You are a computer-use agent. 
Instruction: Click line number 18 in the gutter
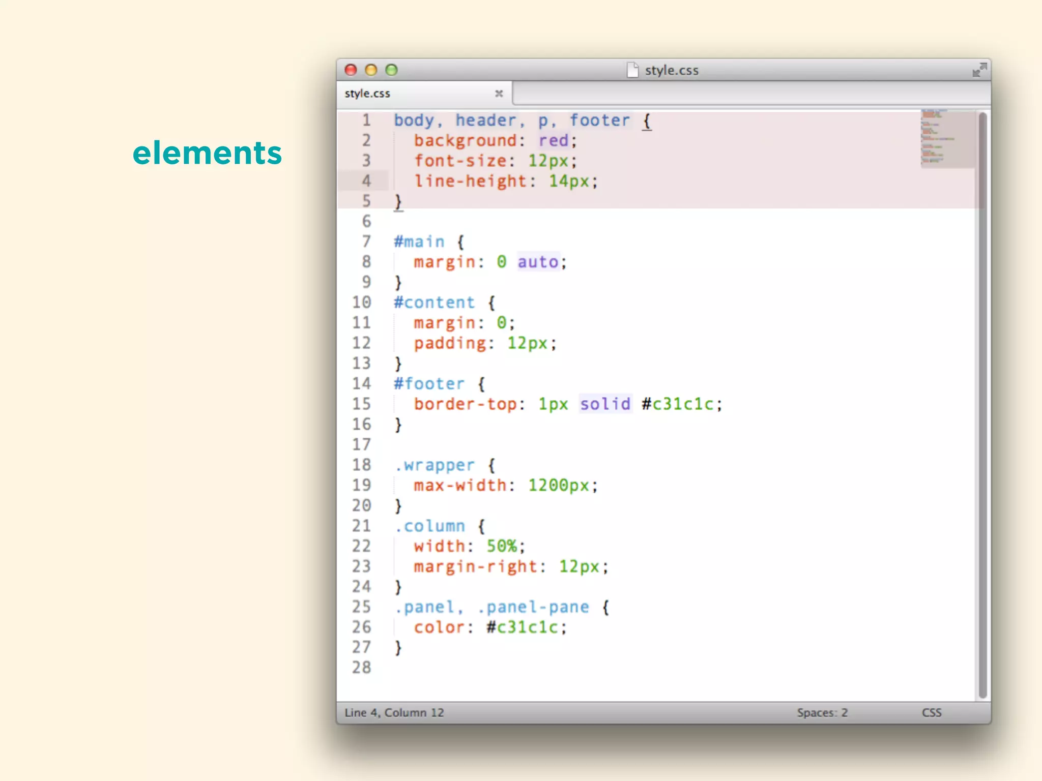point(362,465)
